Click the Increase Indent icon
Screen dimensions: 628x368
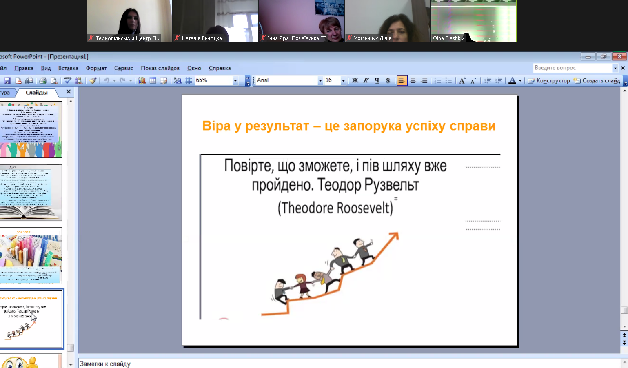coord(499,80)
